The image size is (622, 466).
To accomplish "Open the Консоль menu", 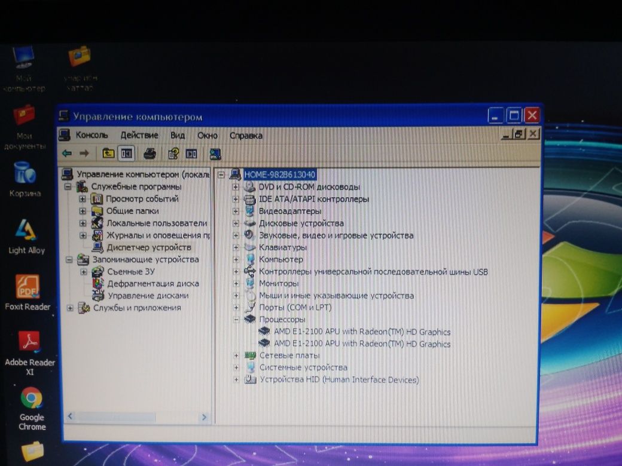I will point(92,135).
